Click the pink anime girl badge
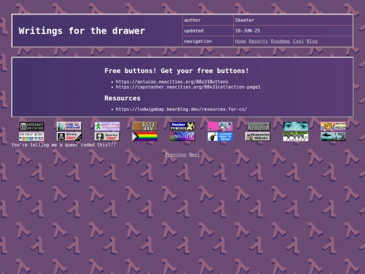The image size is (365, 274). pos(220,127)
